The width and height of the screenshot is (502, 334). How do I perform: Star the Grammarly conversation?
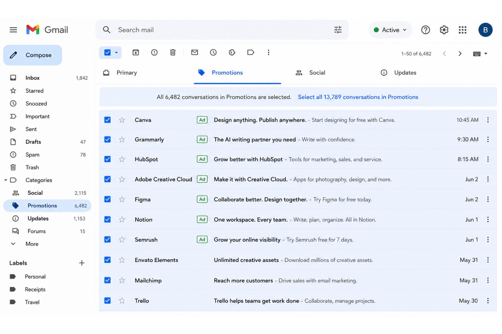click(x=122, y=140)
